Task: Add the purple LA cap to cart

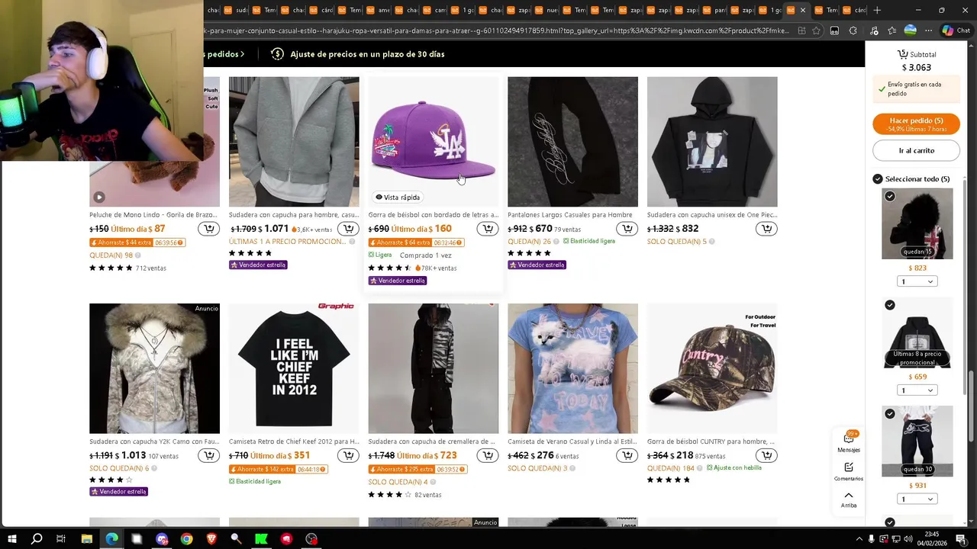Action: pos(488,229)
